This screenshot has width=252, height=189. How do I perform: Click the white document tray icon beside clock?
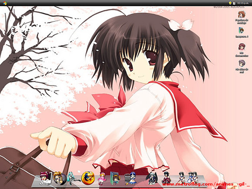coord(234,3)
